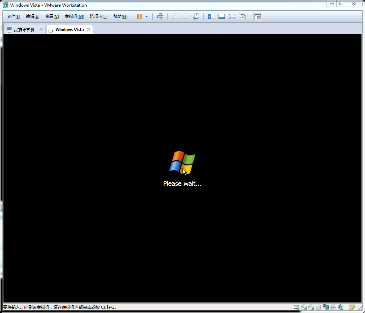Toggle the console view button
This screenshot has width=365, height=313.
258,16
